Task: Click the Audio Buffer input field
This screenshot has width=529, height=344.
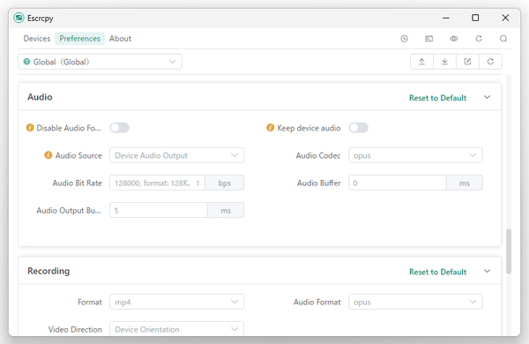Action: pos(398,183)
